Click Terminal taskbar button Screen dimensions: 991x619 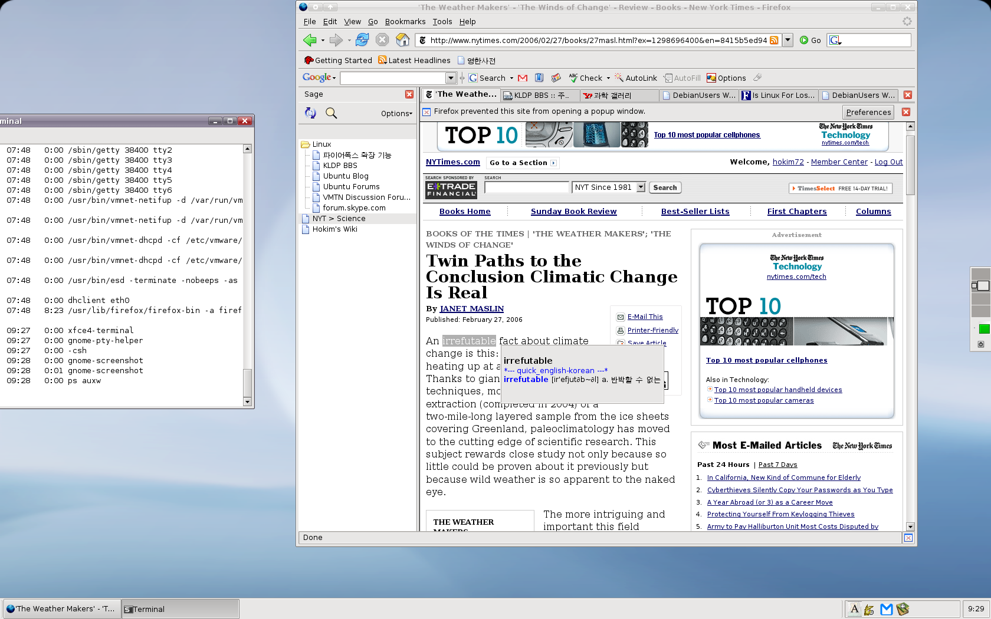181,609
